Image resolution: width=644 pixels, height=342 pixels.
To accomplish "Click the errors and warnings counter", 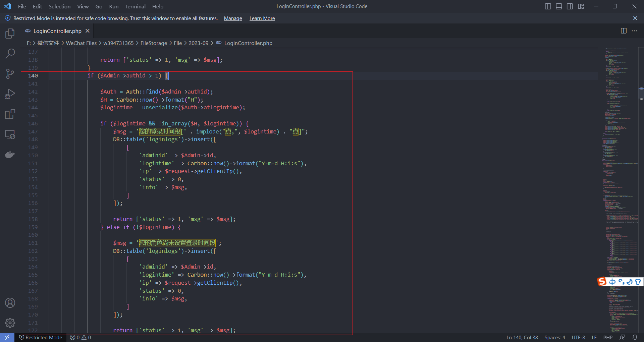I will pyautogui.click(x=80, y=338).
